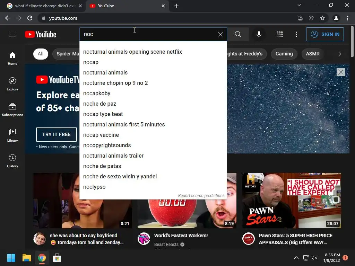
Task: Clear the search box with the X
Action: click(220, 34)
